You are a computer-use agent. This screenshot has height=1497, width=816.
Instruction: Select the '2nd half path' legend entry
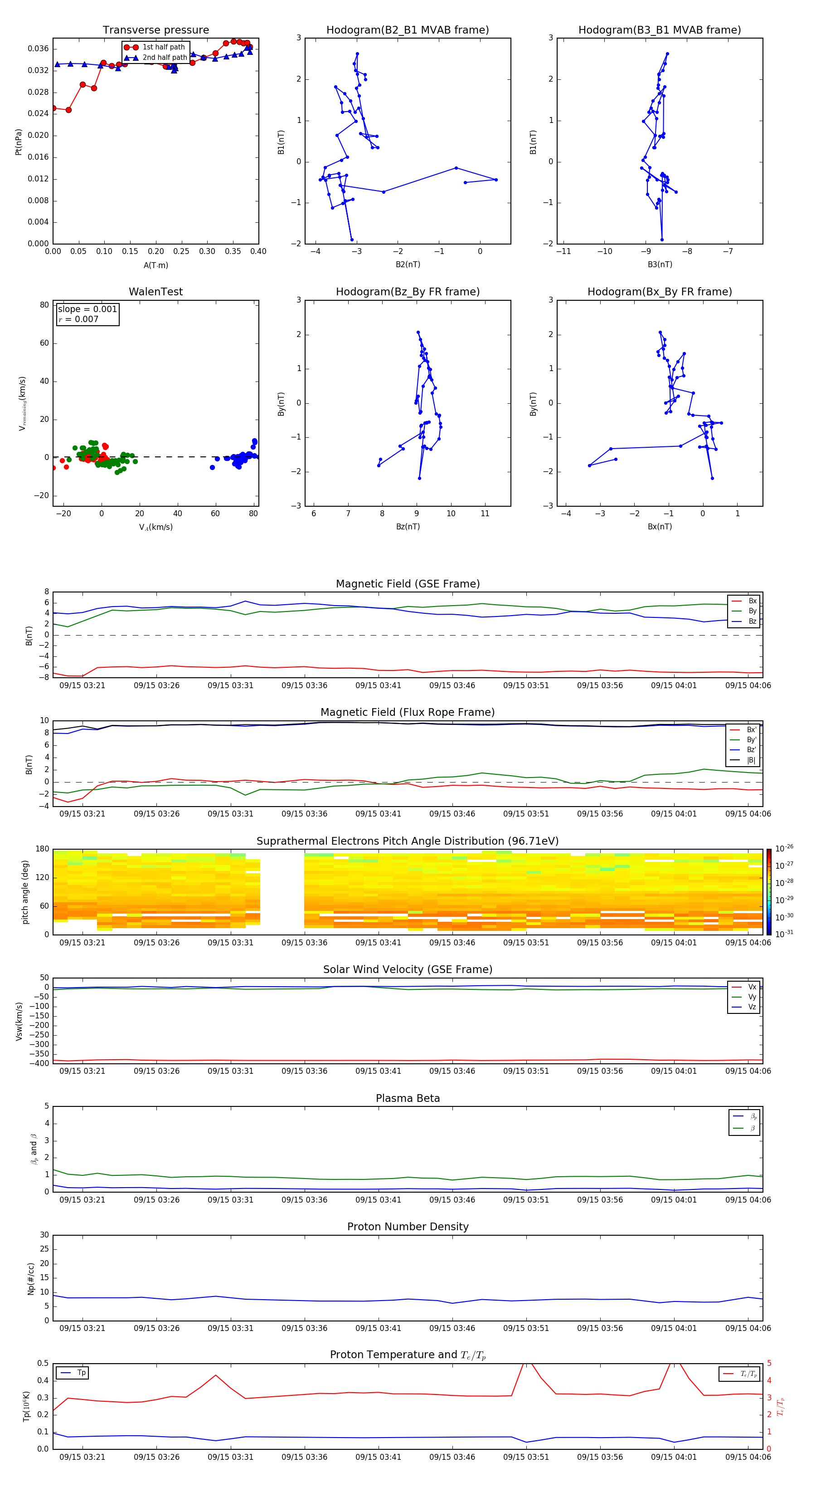coord(155,58)
